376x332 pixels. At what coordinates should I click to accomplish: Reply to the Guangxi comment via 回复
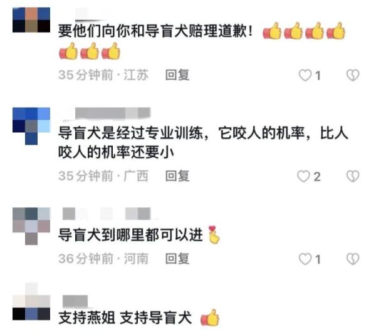pyautogui.click(x=177, y=176)
